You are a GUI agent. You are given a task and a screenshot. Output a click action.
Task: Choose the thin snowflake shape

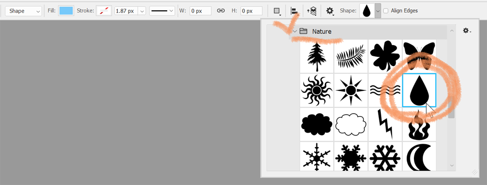pos(317,156)
